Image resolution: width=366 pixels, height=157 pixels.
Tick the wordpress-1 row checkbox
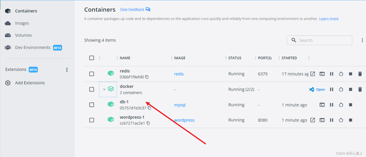(x=91, y=120)
